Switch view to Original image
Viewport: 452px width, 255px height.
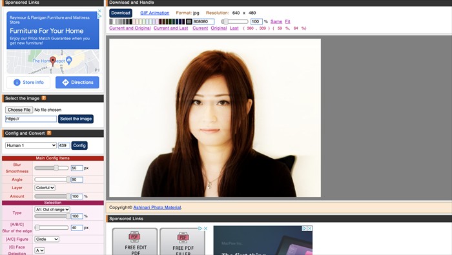[219, 28]
